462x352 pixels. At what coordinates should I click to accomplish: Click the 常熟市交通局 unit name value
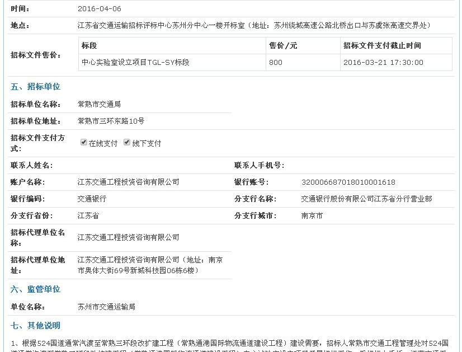click(99, 104)
